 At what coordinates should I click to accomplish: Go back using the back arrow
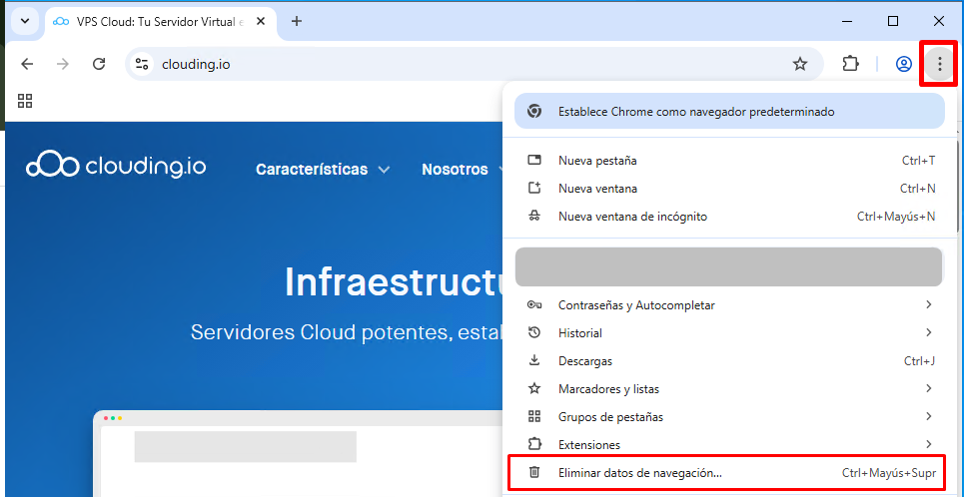pos(27,64)
